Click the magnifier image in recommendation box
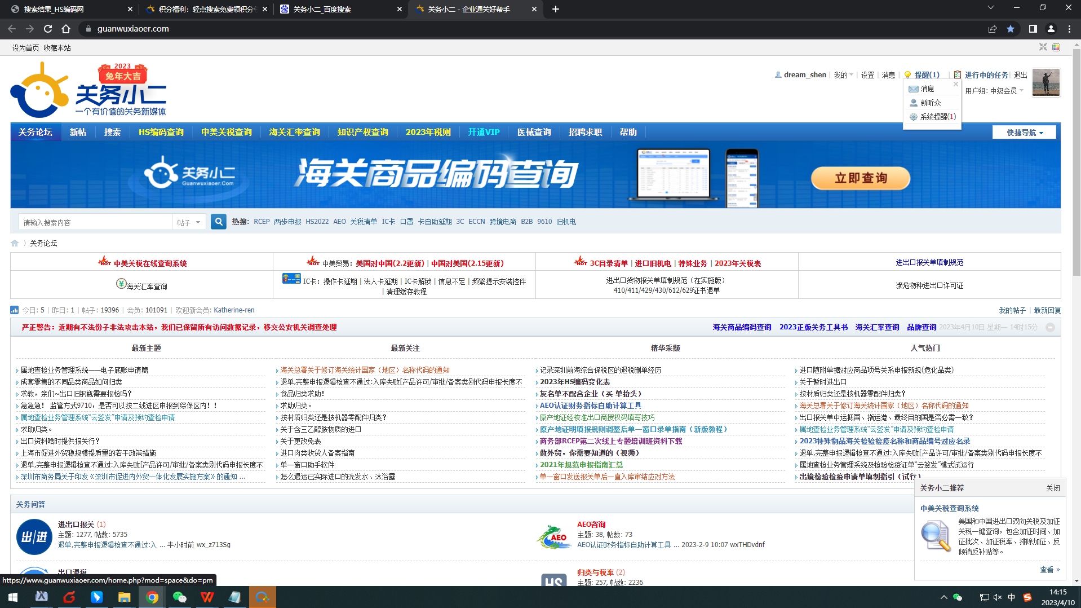This screenshot has height=608, width=1081. click(x=936, y=536)
